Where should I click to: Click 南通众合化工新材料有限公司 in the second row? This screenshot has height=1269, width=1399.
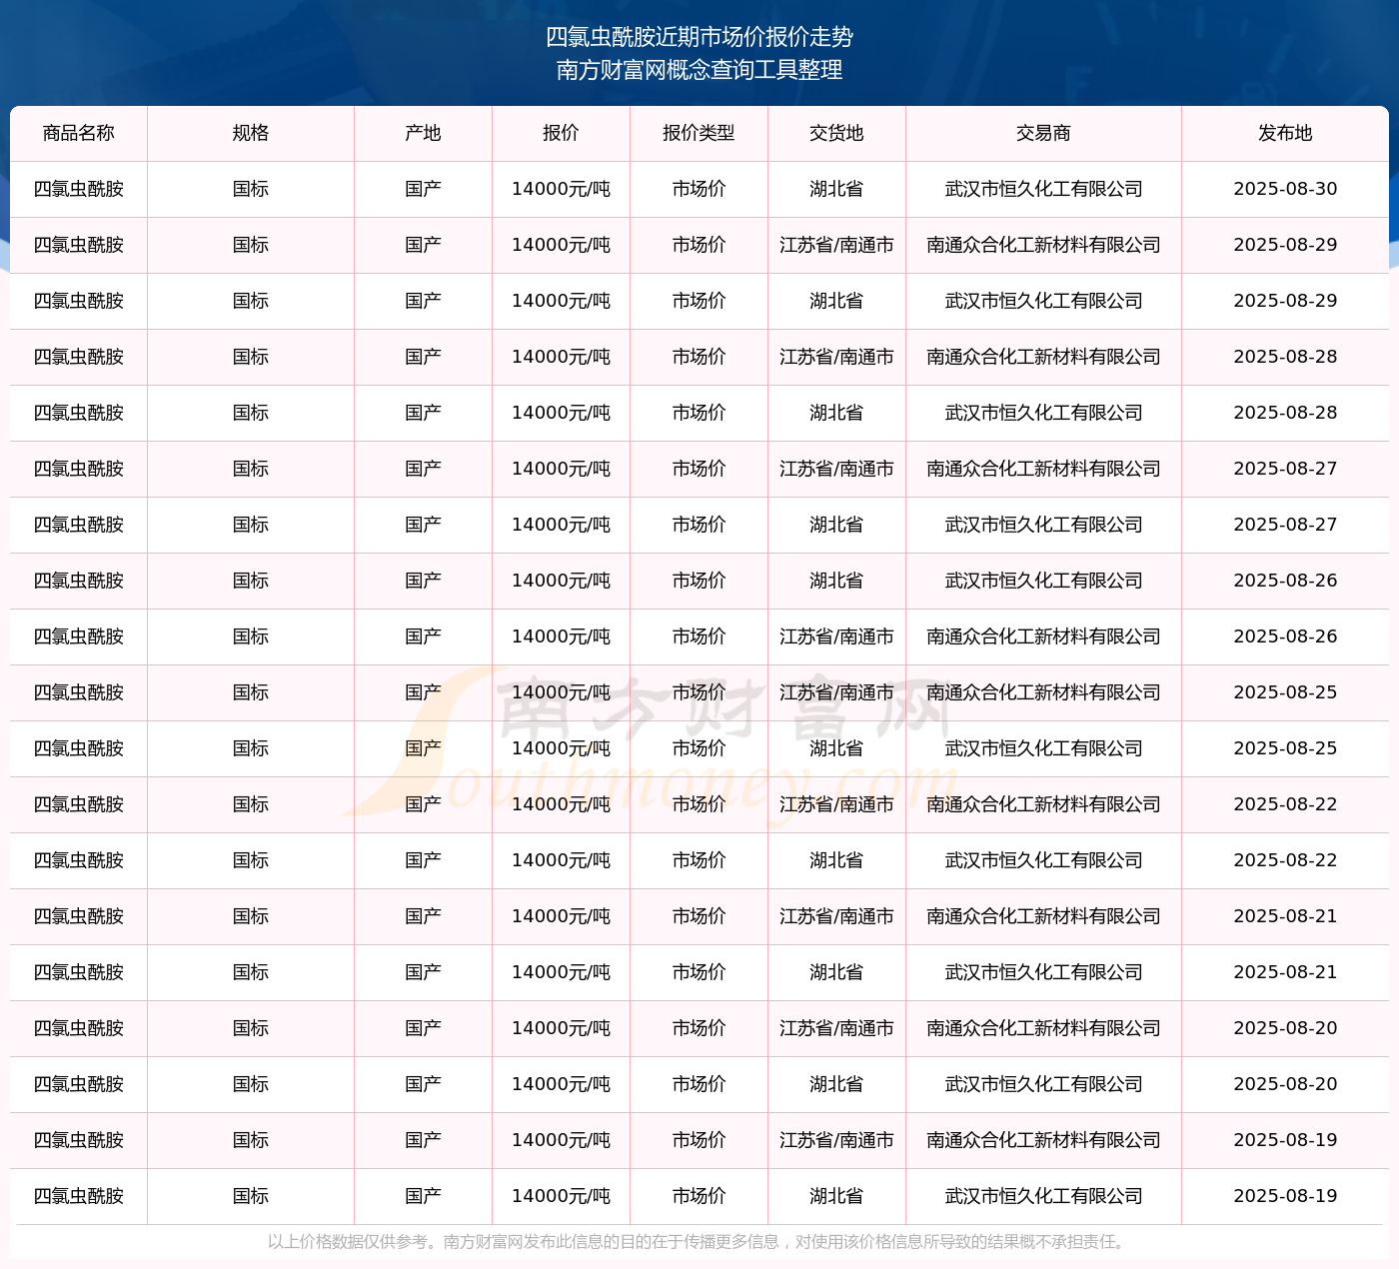1043,245
